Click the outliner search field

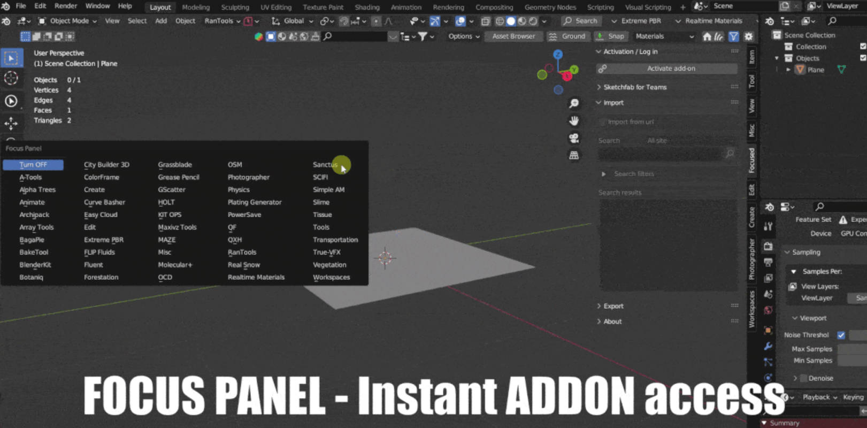coord(846,21)
